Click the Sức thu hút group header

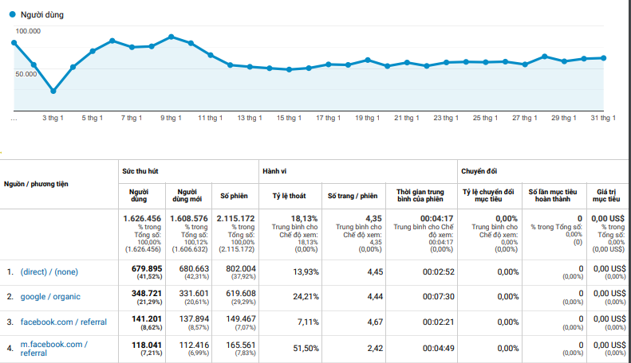pyautogui.click(x=140, y=171)
